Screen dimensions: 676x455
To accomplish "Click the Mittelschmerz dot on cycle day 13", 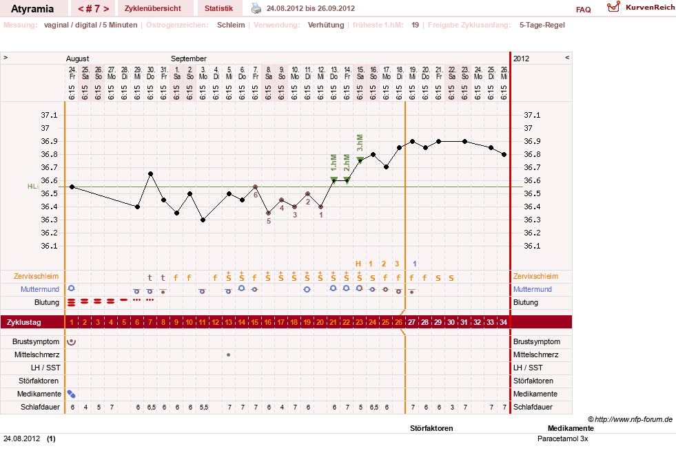I will point(229,355).
